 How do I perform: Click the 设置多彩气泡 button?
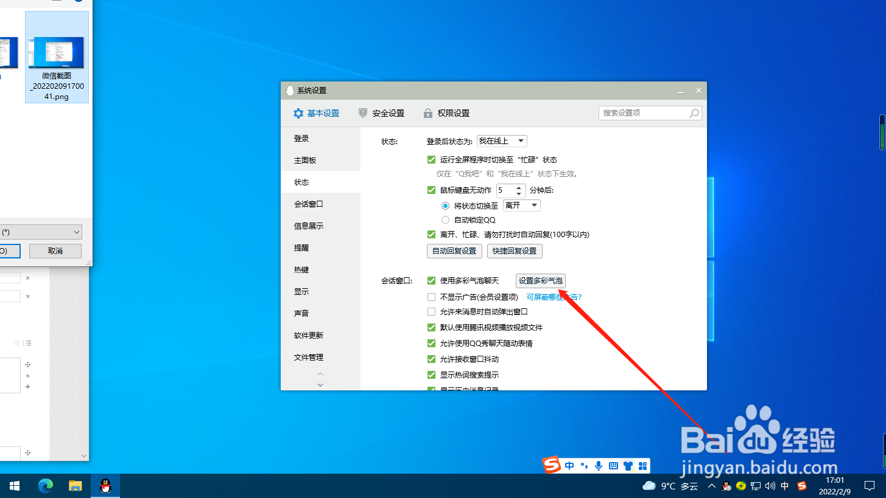(x=541, y=281)
